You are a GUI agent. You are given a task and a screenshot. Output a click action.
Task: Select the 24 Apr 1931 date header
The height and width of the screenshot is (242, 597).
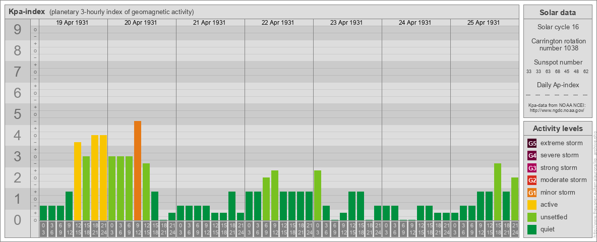(415, 23)
